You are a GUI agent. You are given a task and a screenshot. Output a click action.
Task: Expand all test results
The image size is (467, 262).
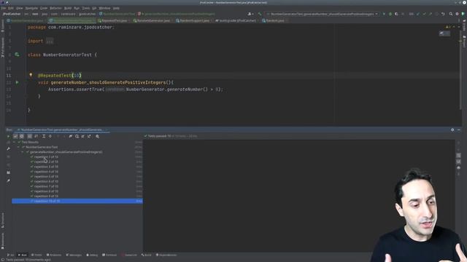click(44, 136)
